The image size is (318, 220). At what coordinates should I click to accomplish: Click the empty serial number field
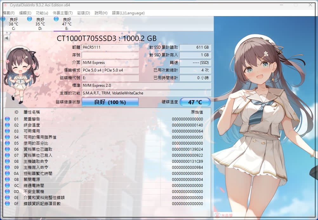[110, 55]
